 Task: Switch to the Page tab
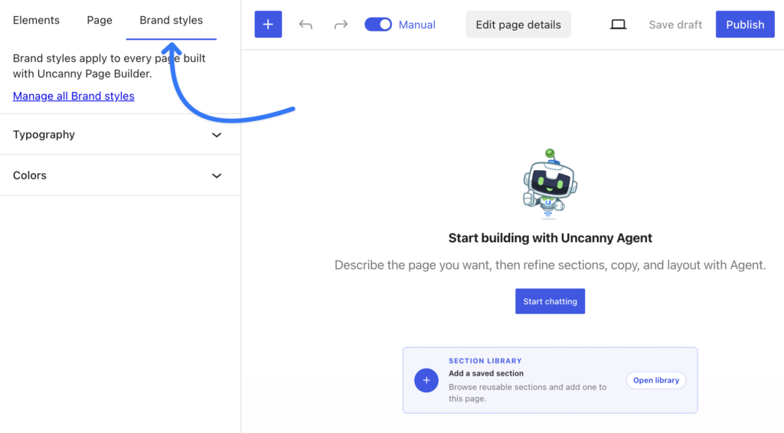click(x=100, y=20)
